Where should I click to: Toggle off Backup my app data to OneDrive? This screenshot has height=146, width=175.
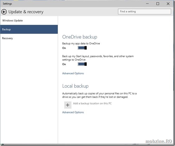click(82, 48)
